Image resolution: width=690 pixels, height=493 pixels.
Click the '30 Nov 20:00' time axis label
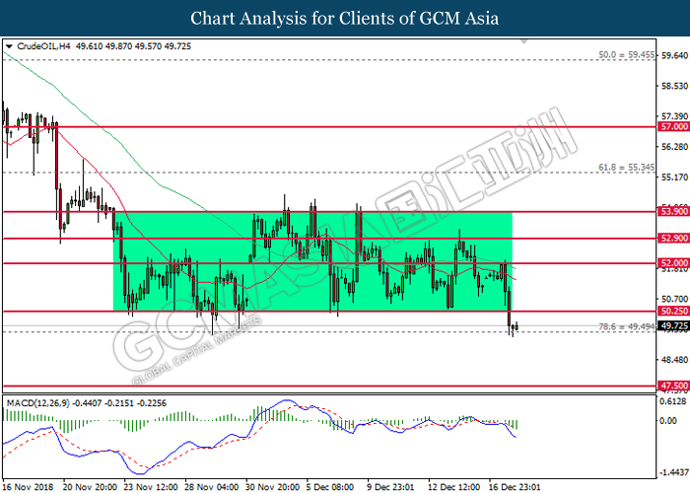coord(272,487)
